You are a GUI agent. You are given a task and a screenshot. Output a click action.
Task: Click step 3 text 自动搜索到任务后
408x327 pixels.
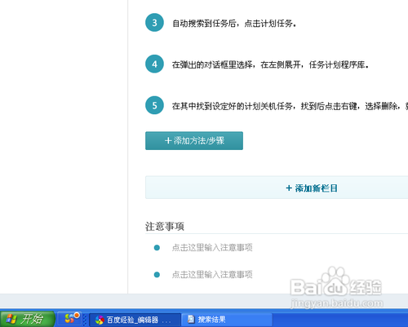coord(204,24)
